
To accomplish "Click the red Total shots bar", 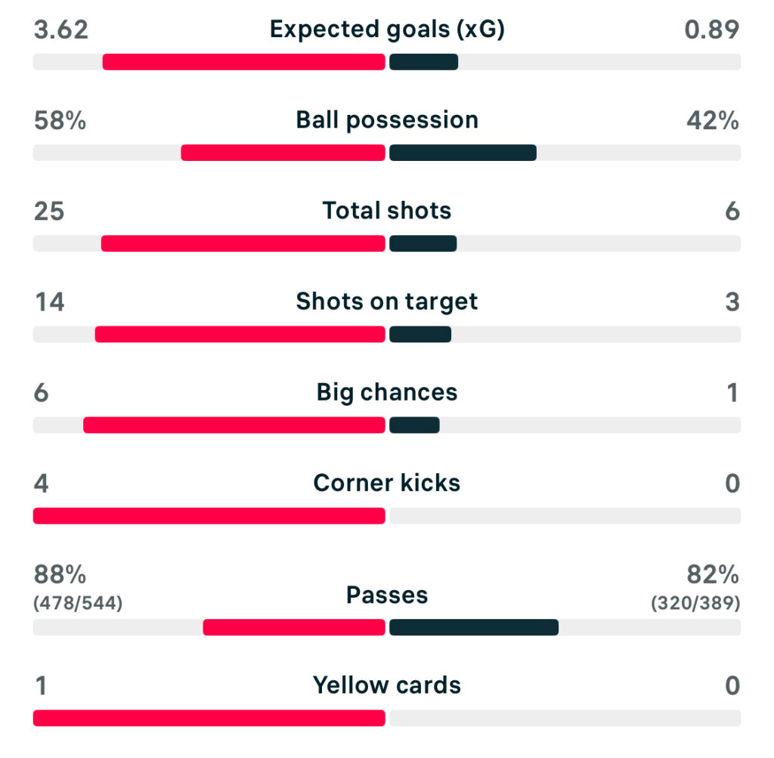I will (243, 243).
